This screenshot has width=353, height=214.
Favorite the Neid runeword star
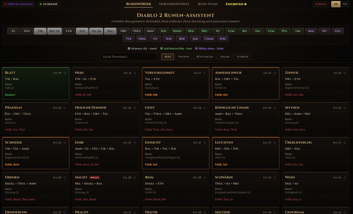pyautogui.click(x=134, y=73)
